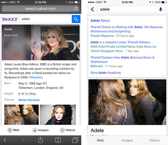This screenshot has width=168, height=145.
Task: Tap the height value 5' 9" (1.75m)
Action: click(x=27, y=94)
